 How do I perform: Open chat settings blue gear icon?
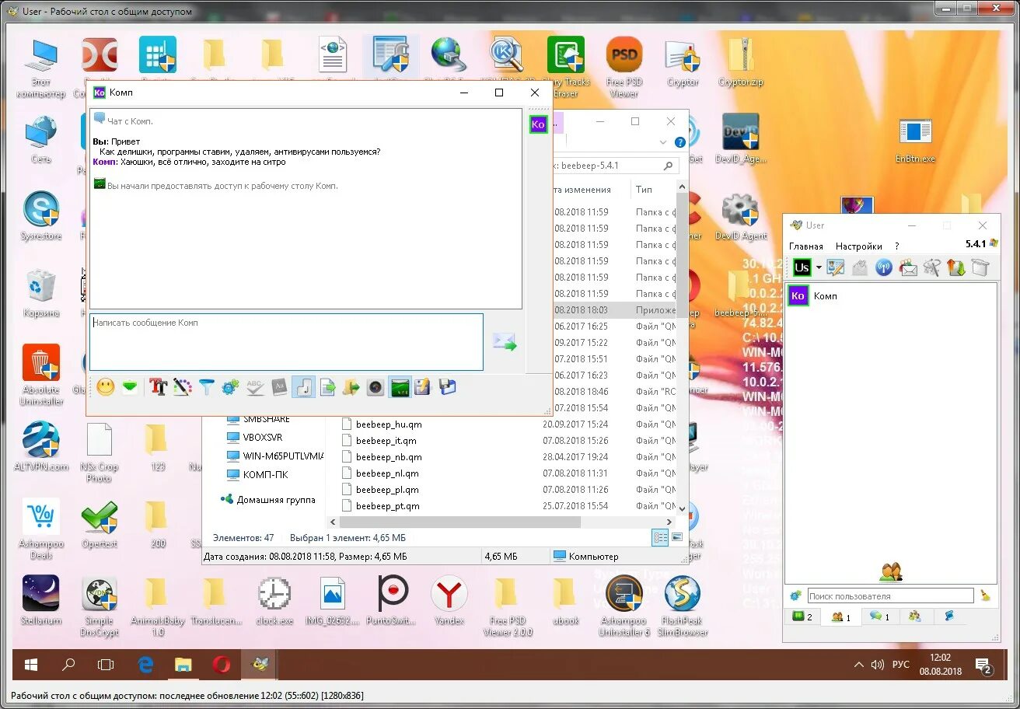(230, 386)
